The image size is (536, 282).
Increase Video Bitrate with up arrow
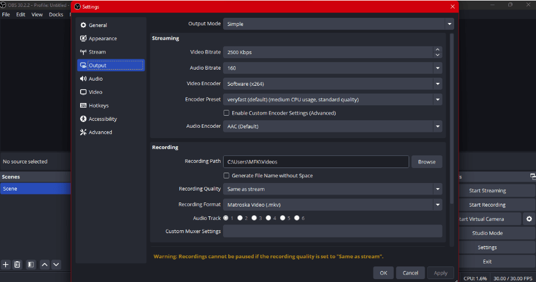point(437,49)
